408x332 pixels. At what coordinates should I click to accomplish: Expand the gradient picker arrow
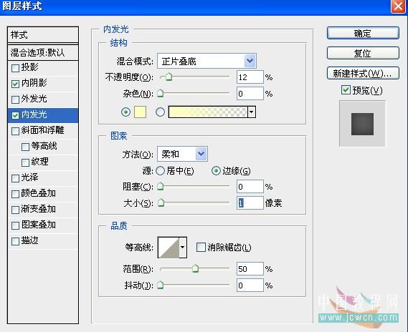(x=252, y=112)
